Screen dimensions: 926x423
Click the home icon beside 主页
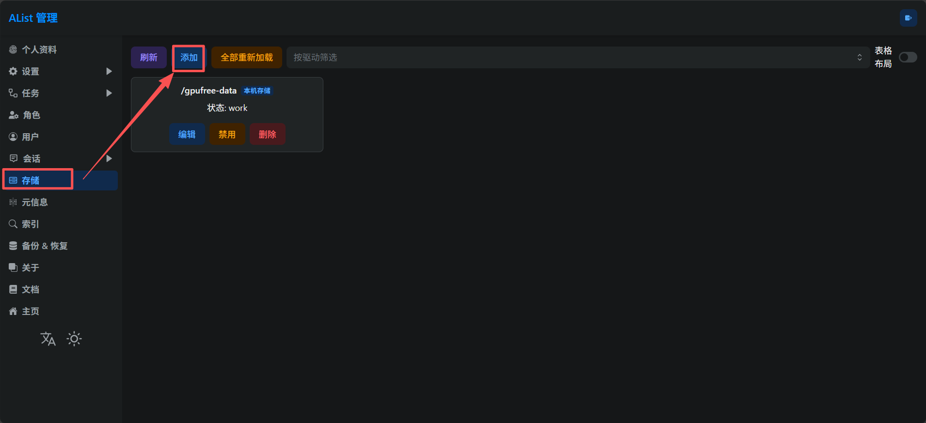point(13,311)
